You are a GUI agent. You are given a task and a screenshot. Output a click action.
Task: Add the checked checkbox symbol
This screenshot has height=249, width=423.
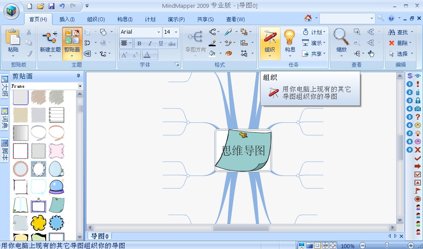click(x=418, y=174)
